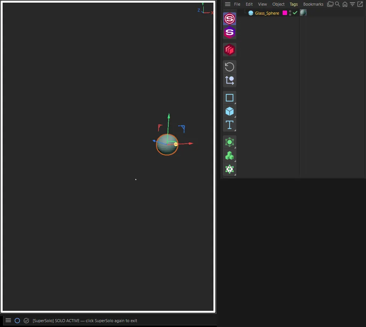The image size is (366, 327).
Task: Click the blue circle status bar icon
Action: pos(17,321)
